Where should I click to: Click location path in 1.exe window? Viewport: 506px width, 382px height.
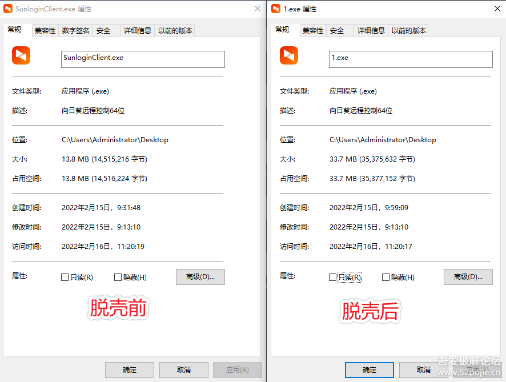383,140
